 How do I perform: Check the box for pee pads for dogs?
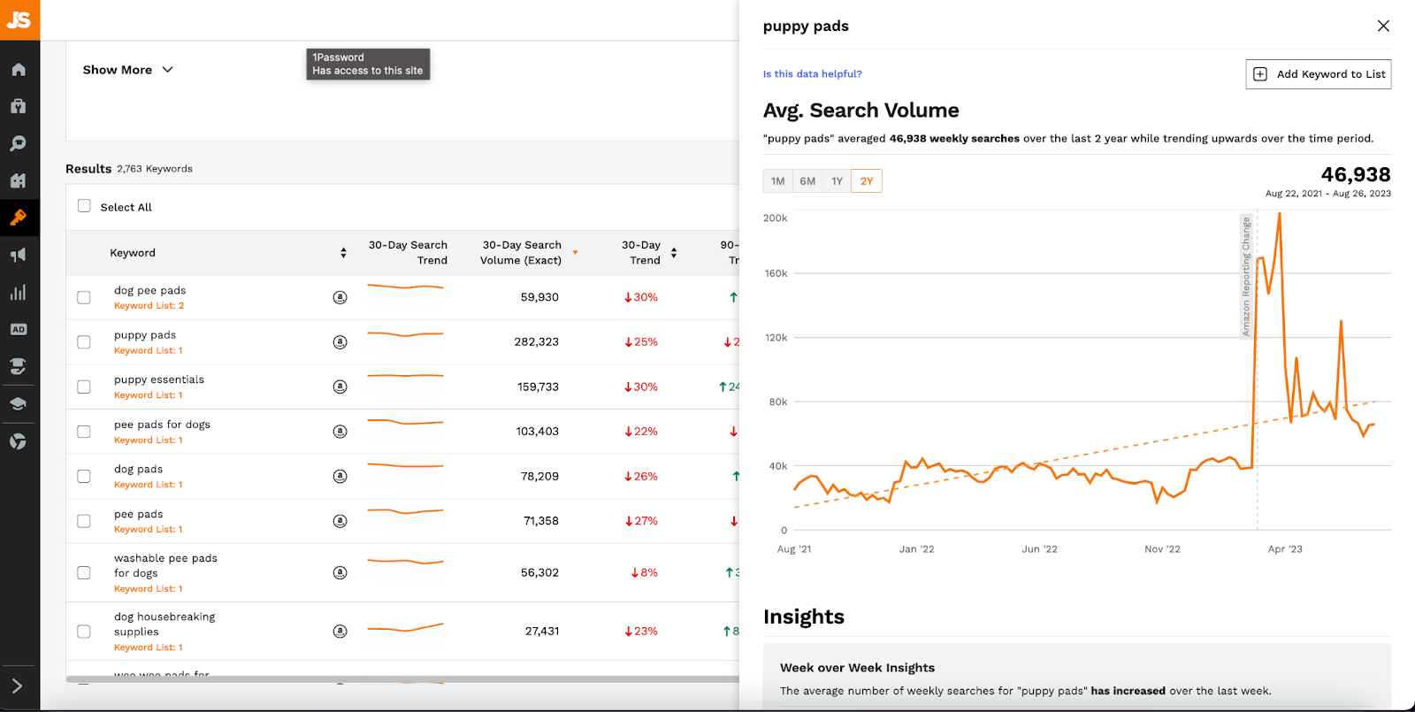coord(84,432)
